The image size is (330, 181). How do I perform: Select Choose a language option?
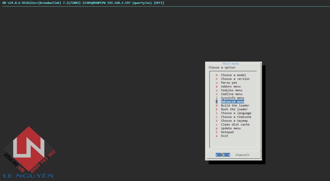(x=236, y=113)
